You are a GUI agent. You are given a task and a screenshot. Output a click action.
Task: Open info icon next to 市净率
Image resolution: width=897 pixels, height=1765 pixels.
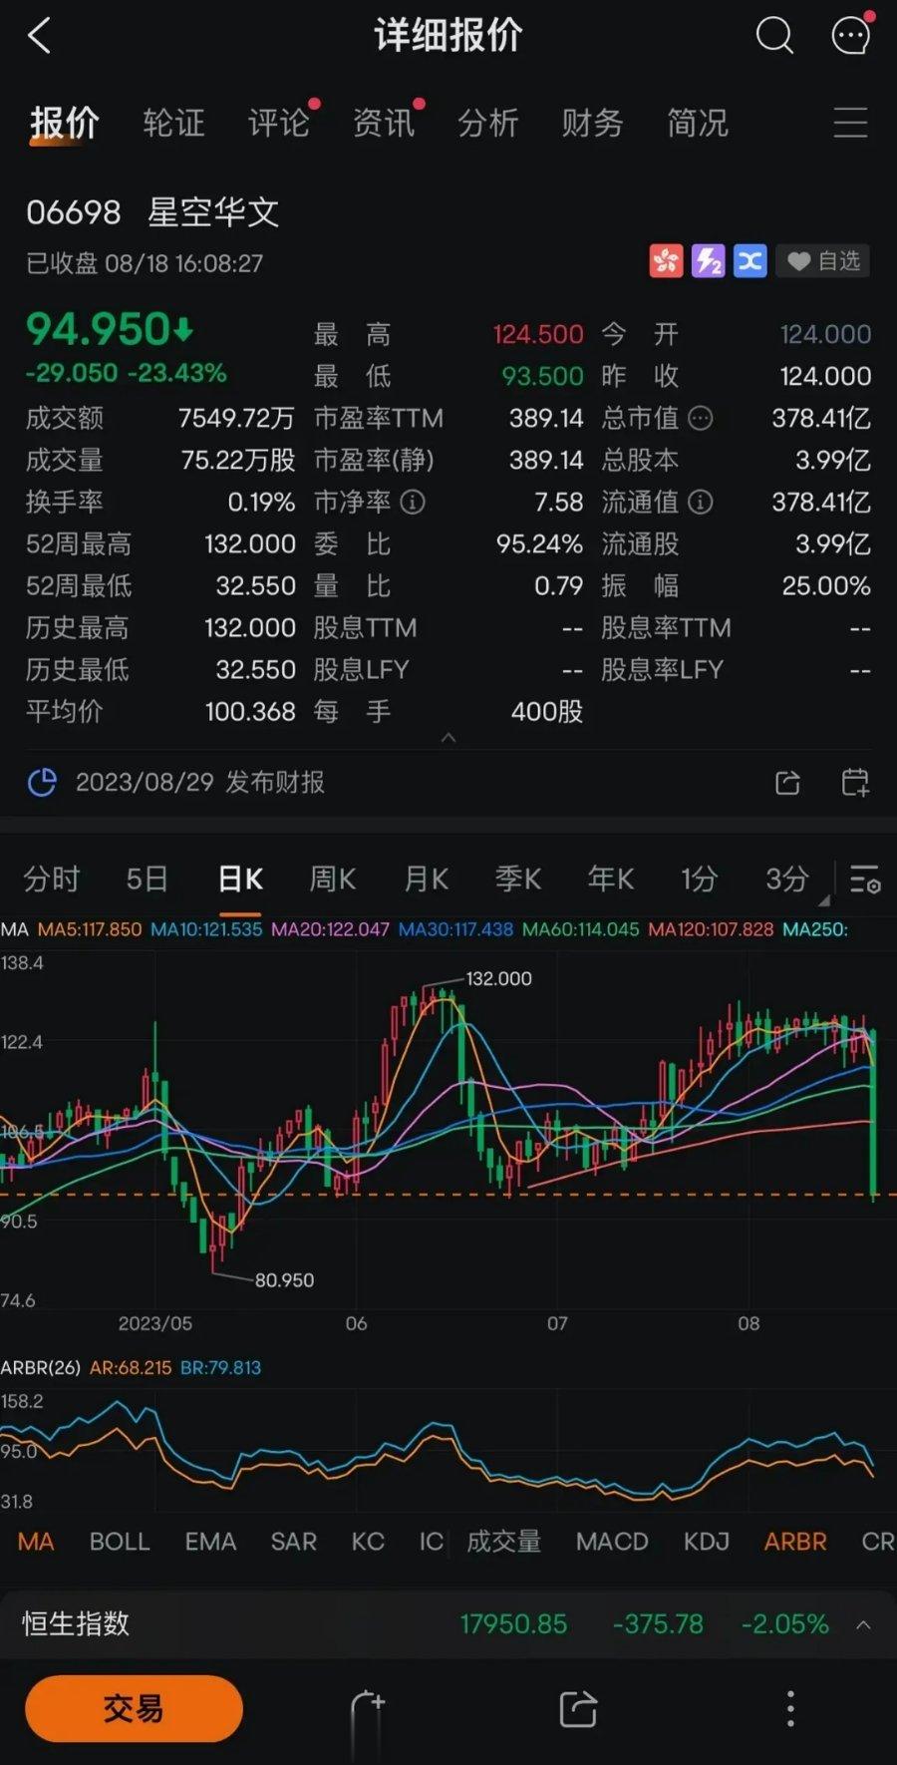413,502
